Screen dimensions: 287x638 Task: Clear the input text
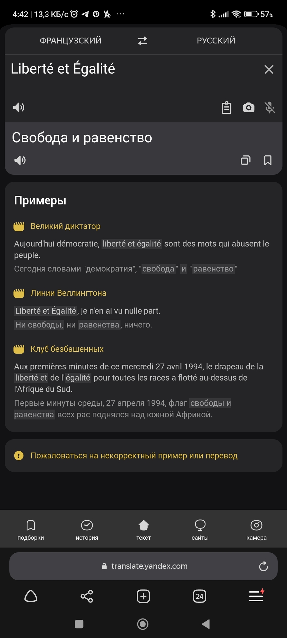coord(269,69)
